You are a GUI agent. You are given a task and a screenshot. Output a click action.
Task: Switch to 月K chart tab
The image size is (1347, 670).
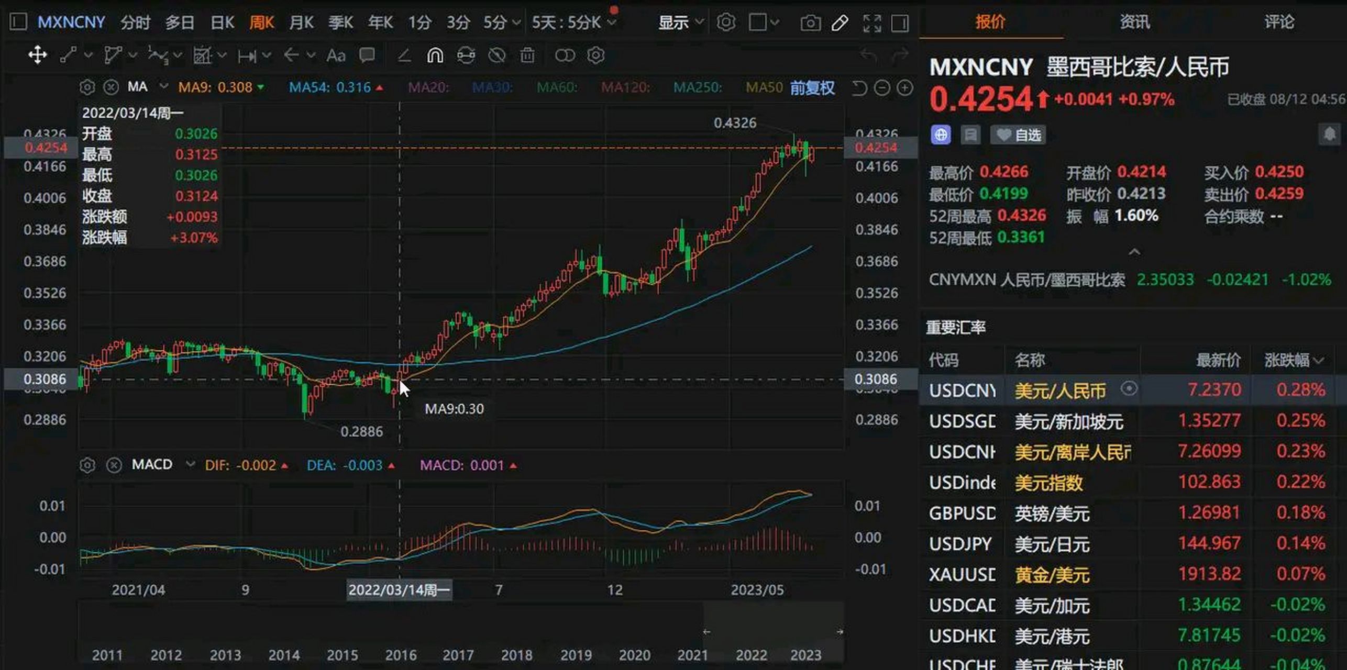pos(301,23)
